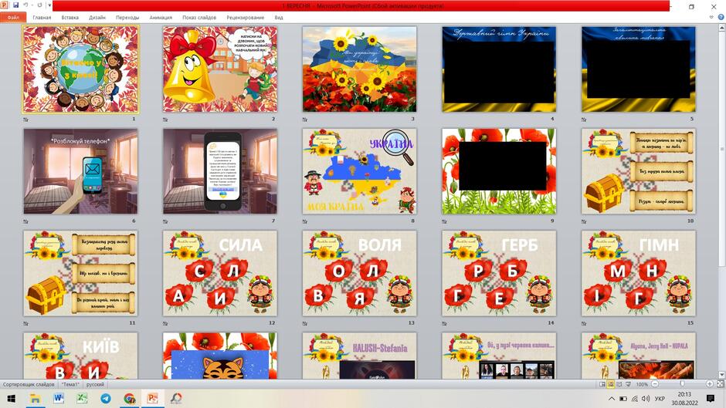726x408 pixels.
Task: Switch to the Вставка ribbon tab
Action: (70, 18)
